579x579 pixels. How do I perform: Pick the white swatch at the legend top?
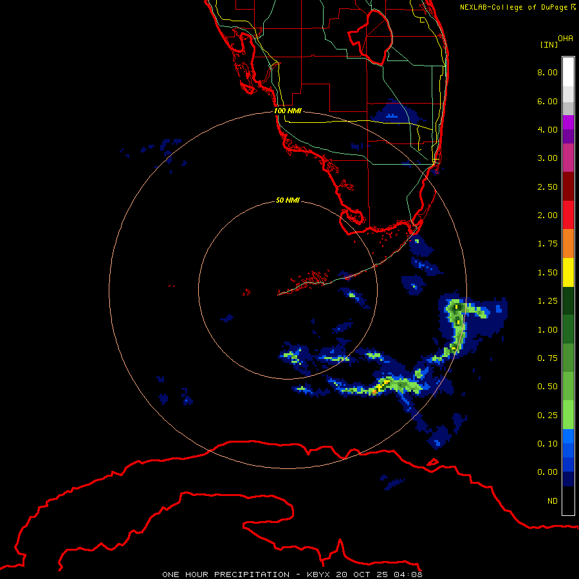click(x=568, y=72)
